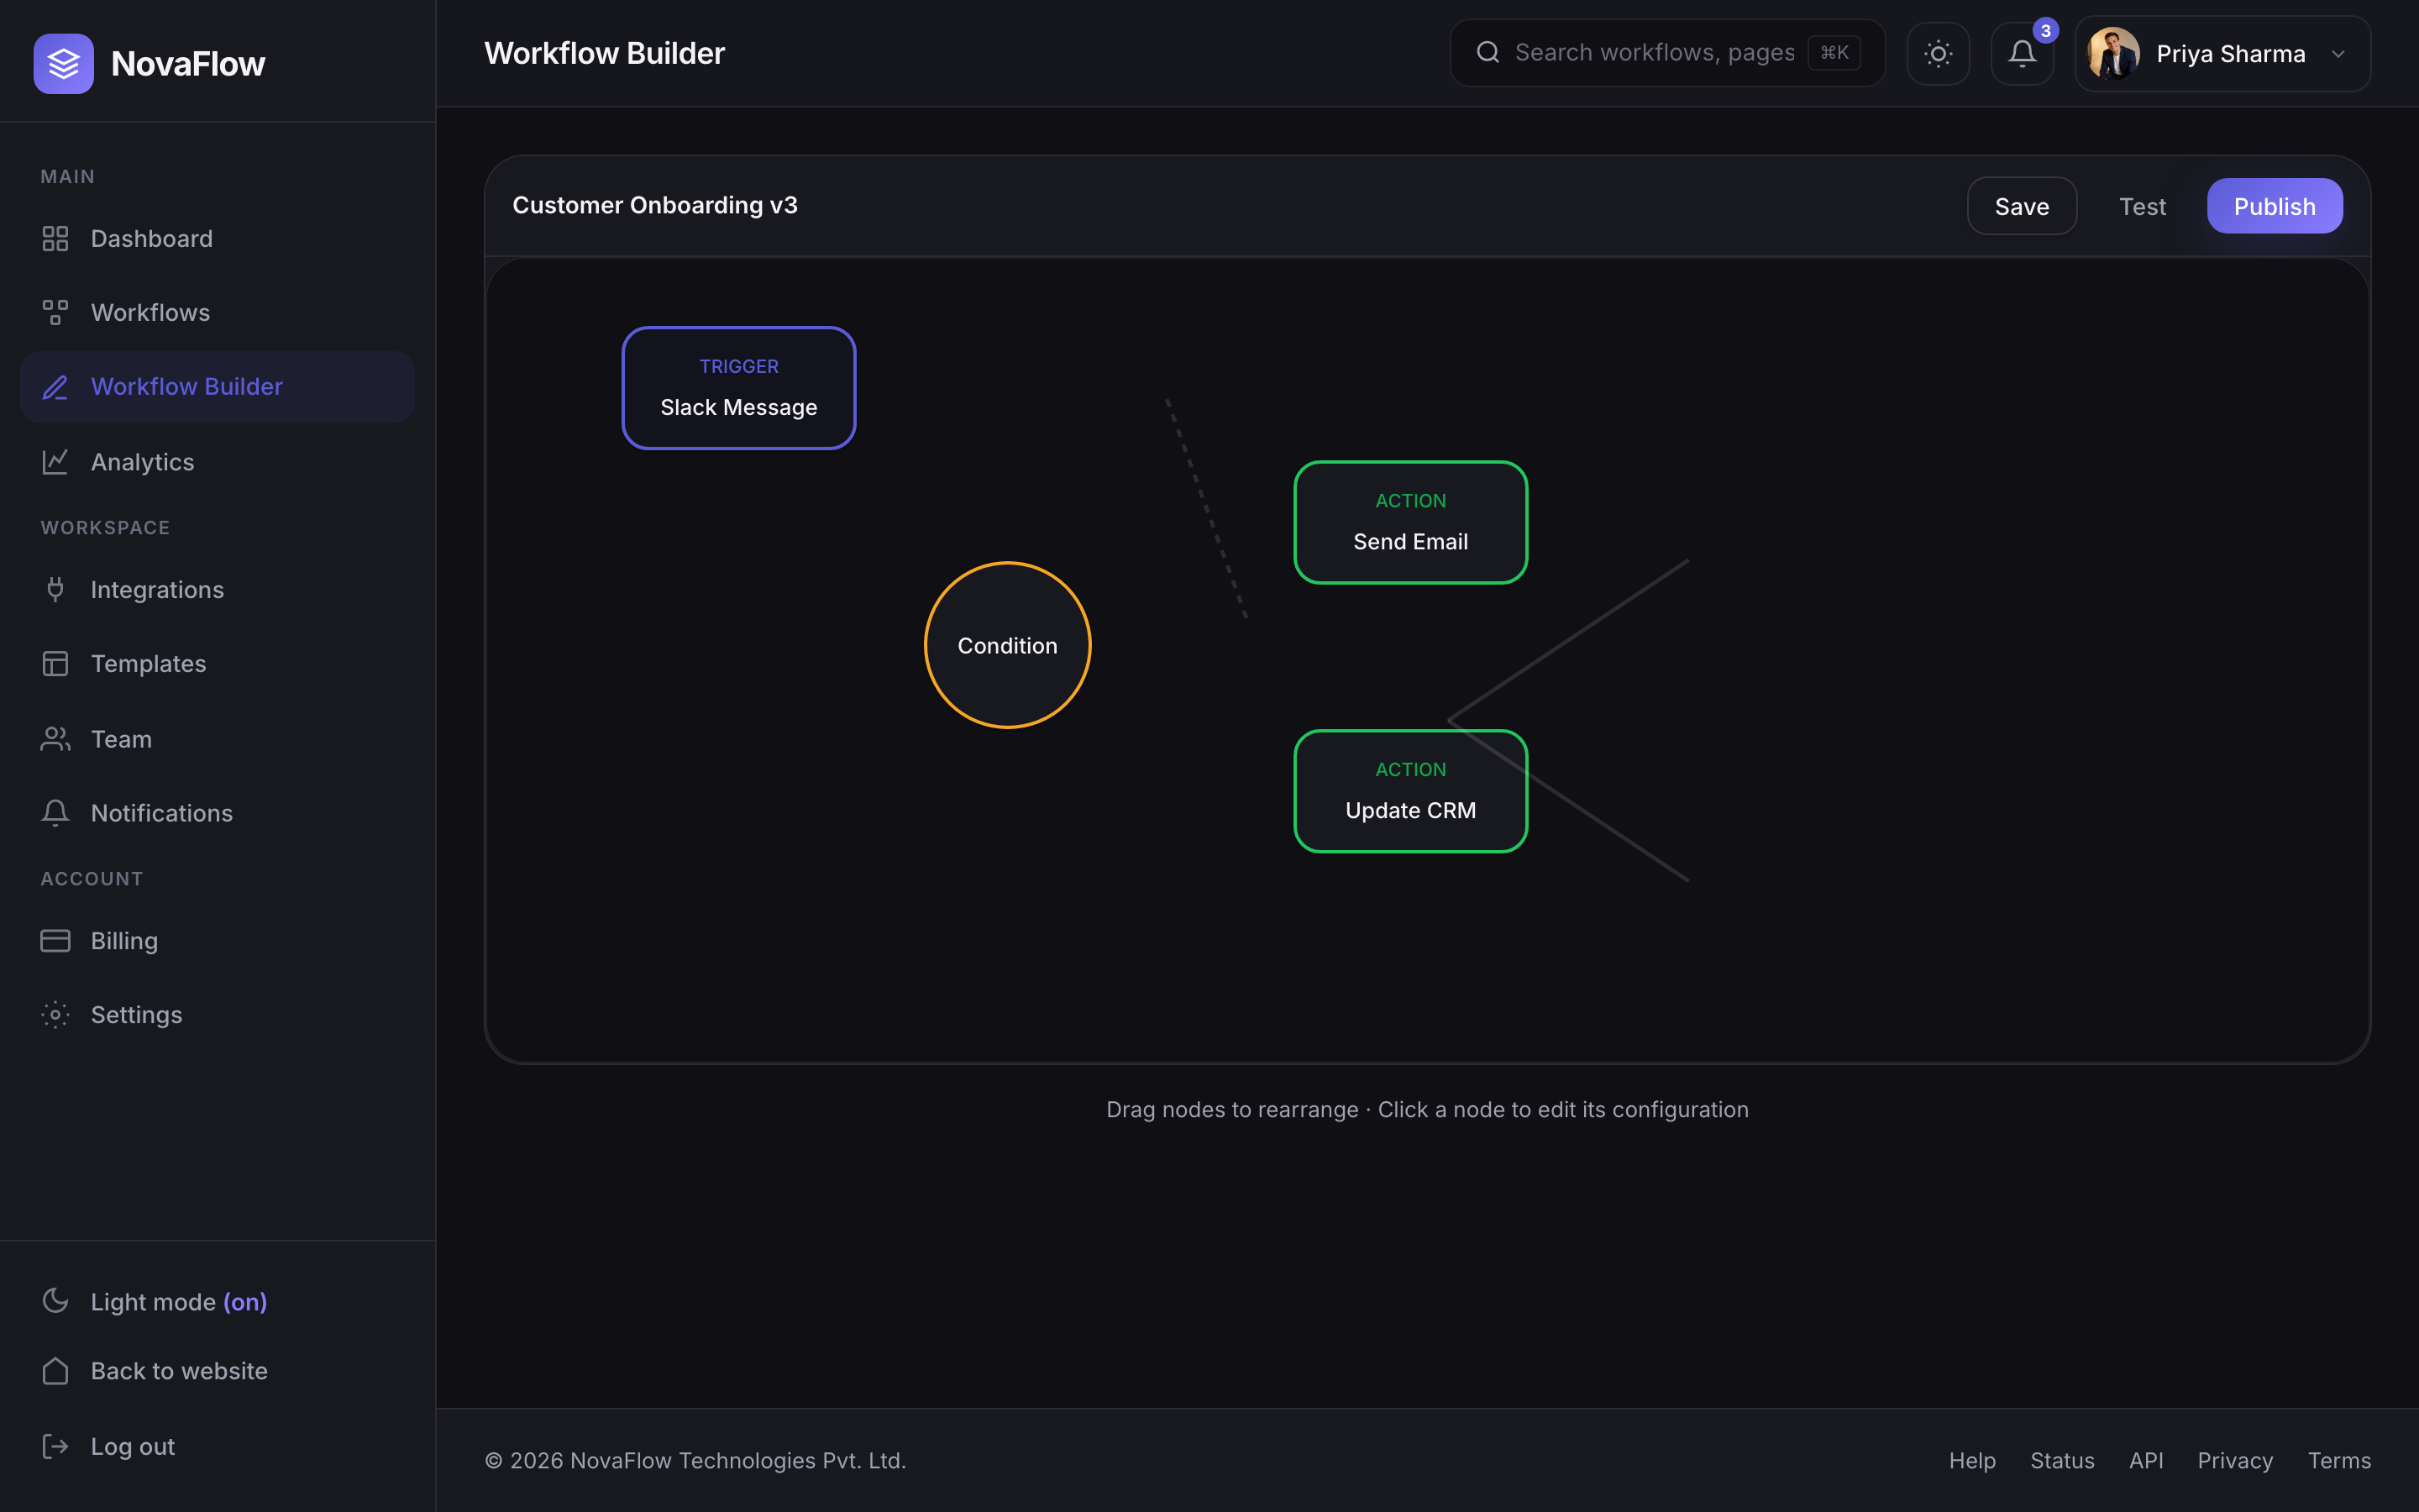The image size is (2419, 1512).
Task: Open Templates page
Action: click(217, 663)
